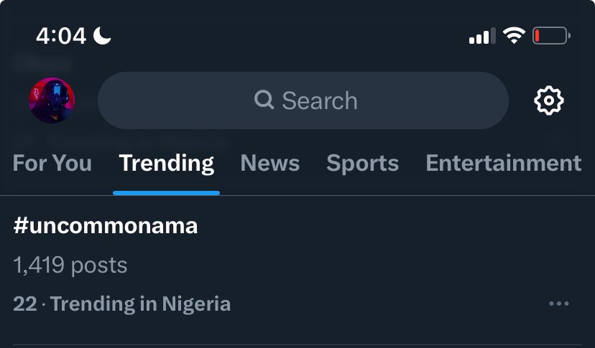Tap the 4:04 clock in status bar
The width and height of the screenshot is (595, 348).
pyautogui.click(x=61, y=36)
